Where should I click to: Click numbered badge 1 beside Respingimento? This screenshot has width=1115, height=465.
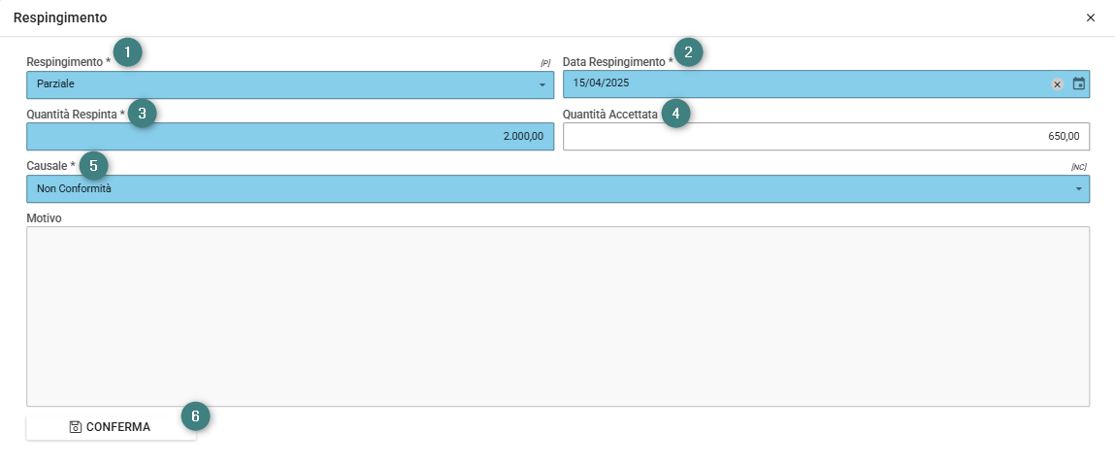(127, 52)
